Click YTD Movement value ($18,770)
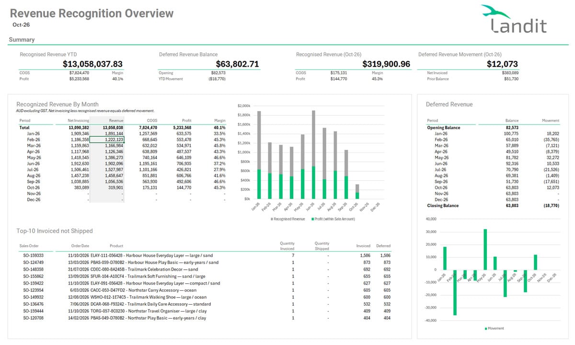 pyautogui.click(x=217, y=79)
